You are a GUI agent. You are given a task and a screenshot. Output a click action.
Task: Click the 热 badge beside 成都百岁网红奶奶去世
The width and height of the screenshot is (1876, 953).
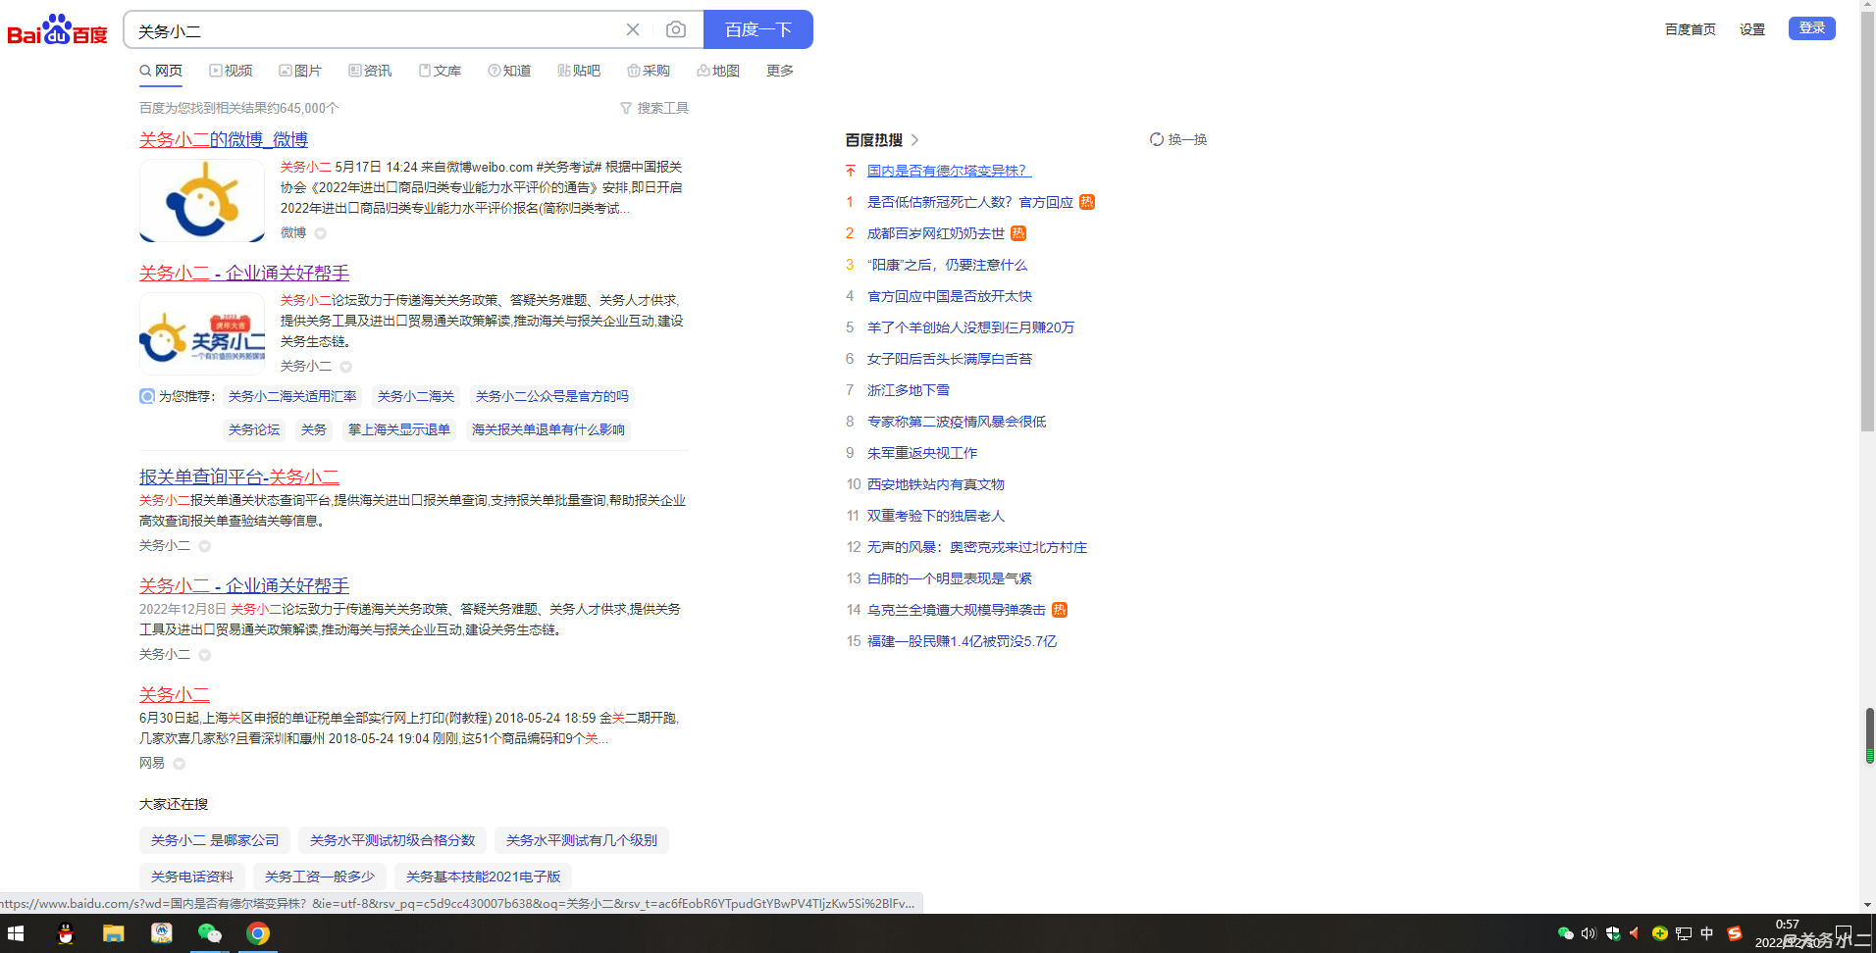point(1018,233)
